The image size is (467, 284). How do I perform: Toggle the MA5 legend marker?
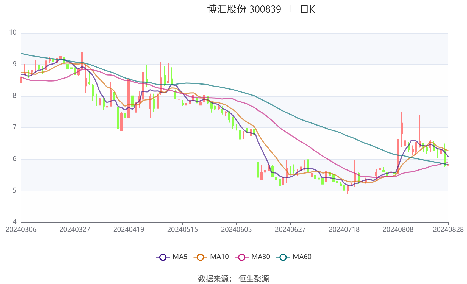(163, 257)
